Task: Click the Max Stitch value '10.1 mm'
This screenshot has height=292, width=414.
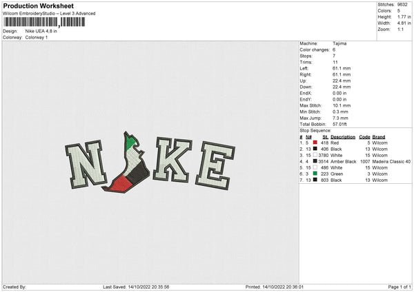Action: (x=342, y=105)
